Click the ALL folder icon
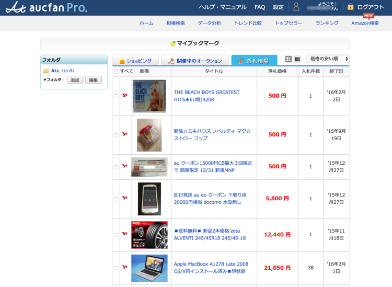Screen dimensions: 392x287 click(x=46, y=71)
